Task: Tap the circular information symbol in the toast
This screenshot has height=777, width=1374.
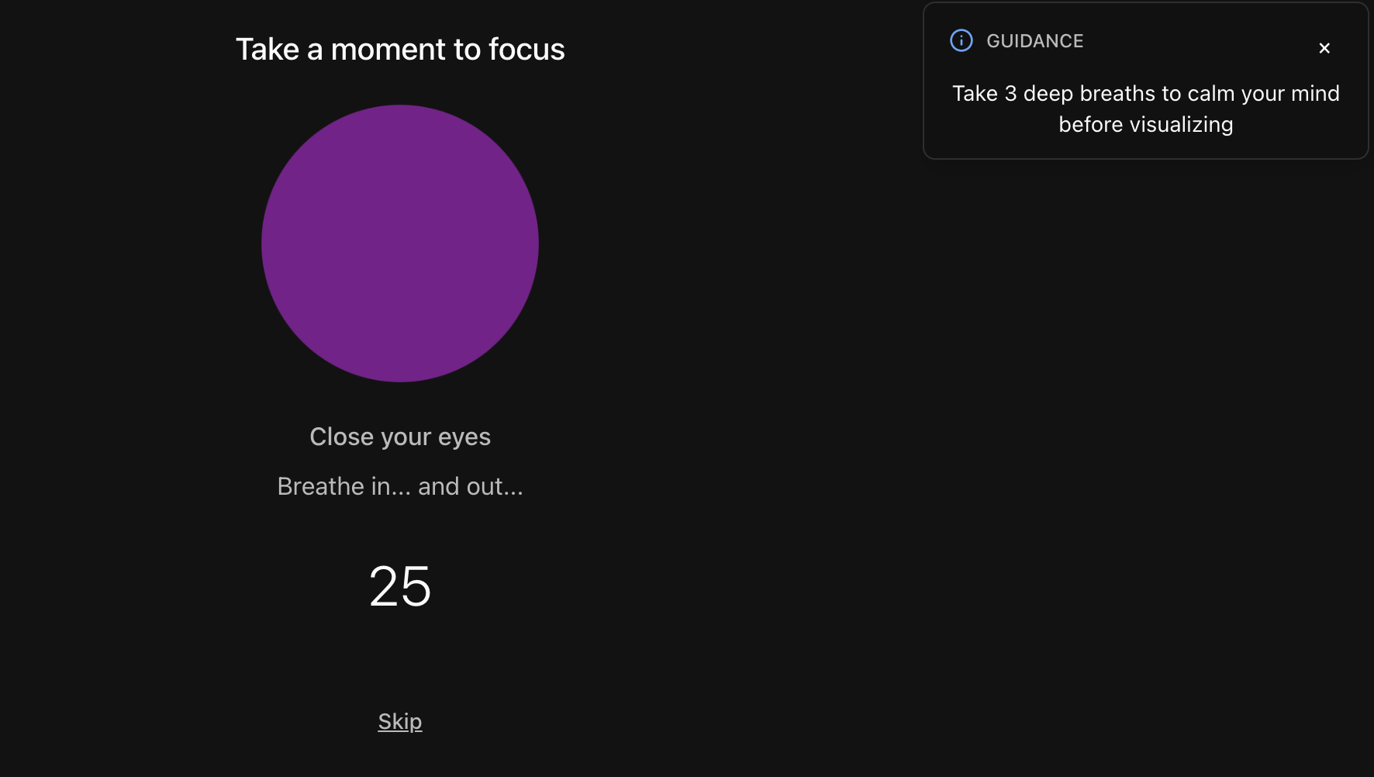Action: pos(961,40)
